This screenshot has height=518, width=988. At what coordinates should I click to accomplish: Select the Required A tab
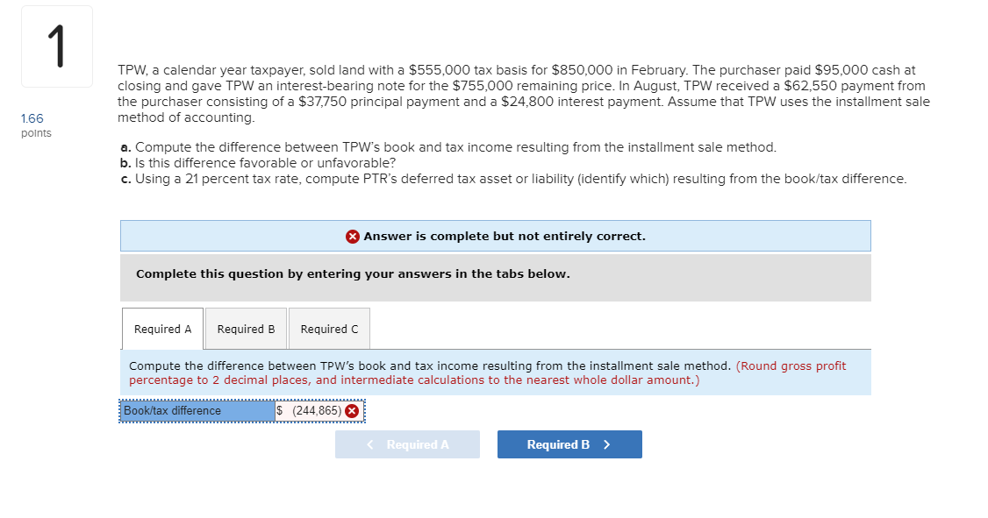pos(161,328)
